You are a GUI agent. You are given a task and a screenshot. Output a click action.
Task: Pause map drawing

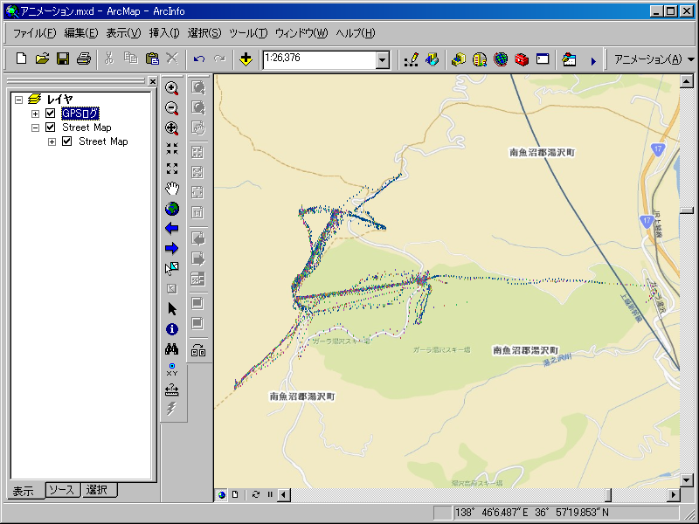click(x=270, y=494)
